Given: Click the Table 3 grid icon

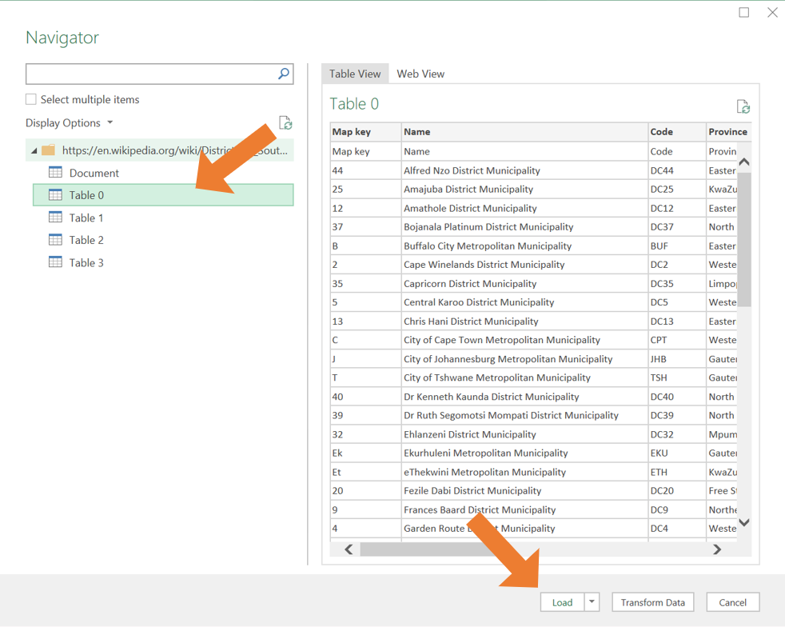Looking at the screenshot, I should click(56, 262).
